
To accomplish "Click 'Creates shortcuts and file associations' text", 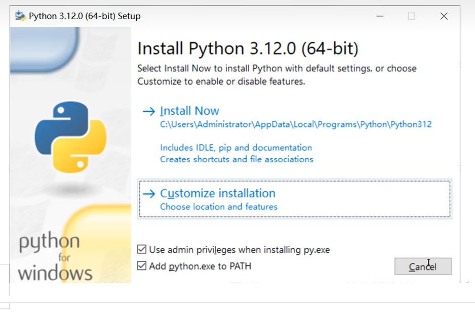I will coord(236,159).
